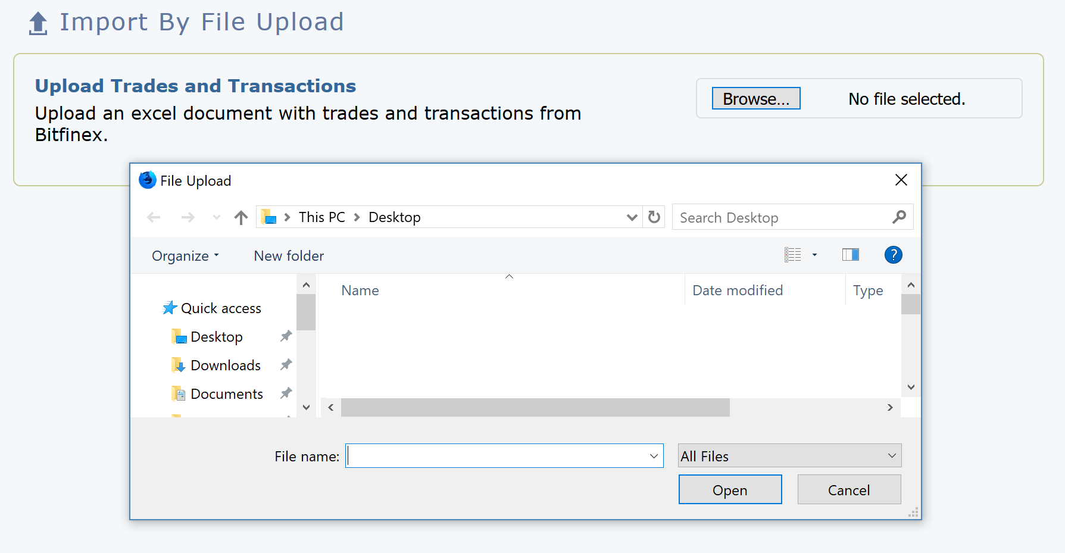Expand the File name suggestions dropdown
This screenshot has width=1065, height=553.
pos(654,456)
